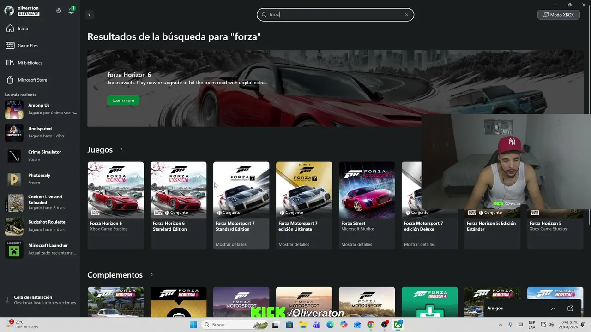Screen dimensions: 591x332
Task: Open Forza Motorsport 7 Standard Edition cover
Action: 241,190
